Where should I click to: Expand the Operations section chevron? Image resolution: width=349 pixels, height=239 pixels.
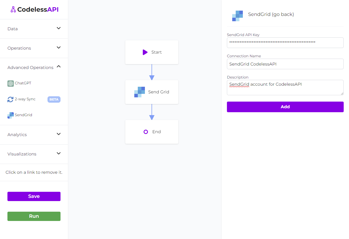point(59,47)
